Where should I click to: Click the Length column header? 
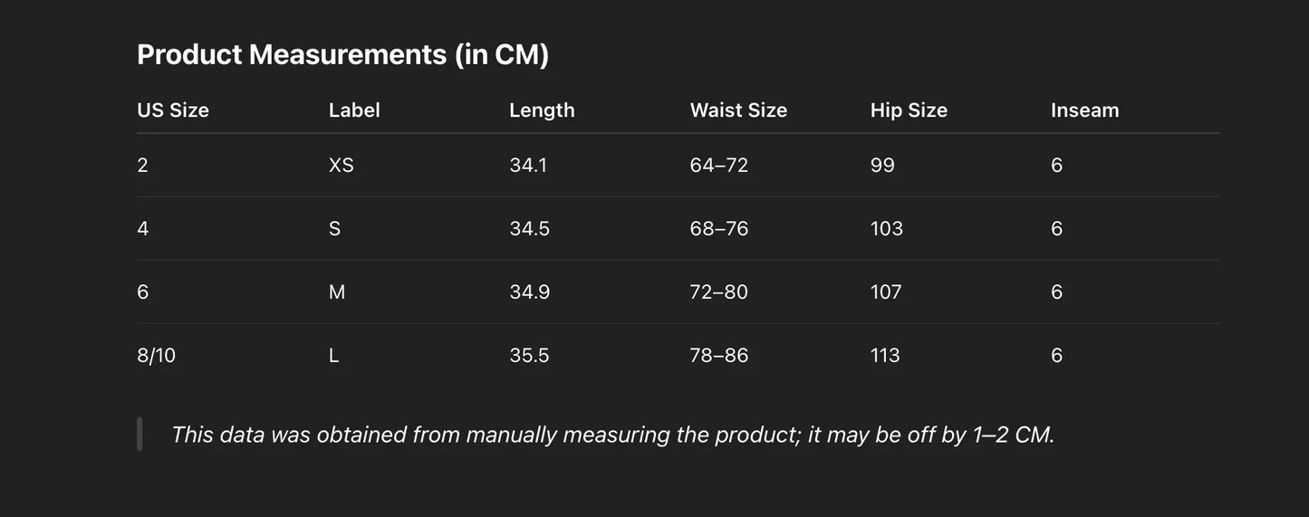(x=542, y=110)
